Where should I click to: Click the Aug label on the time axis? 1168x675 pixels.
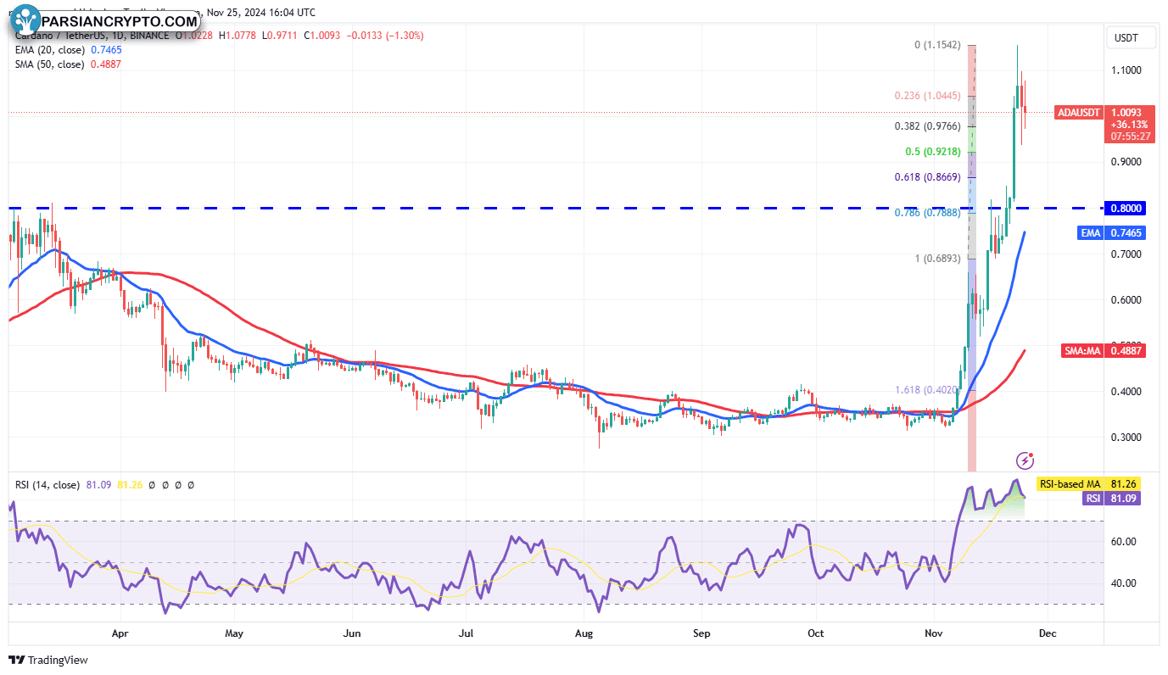coord(584,633)
